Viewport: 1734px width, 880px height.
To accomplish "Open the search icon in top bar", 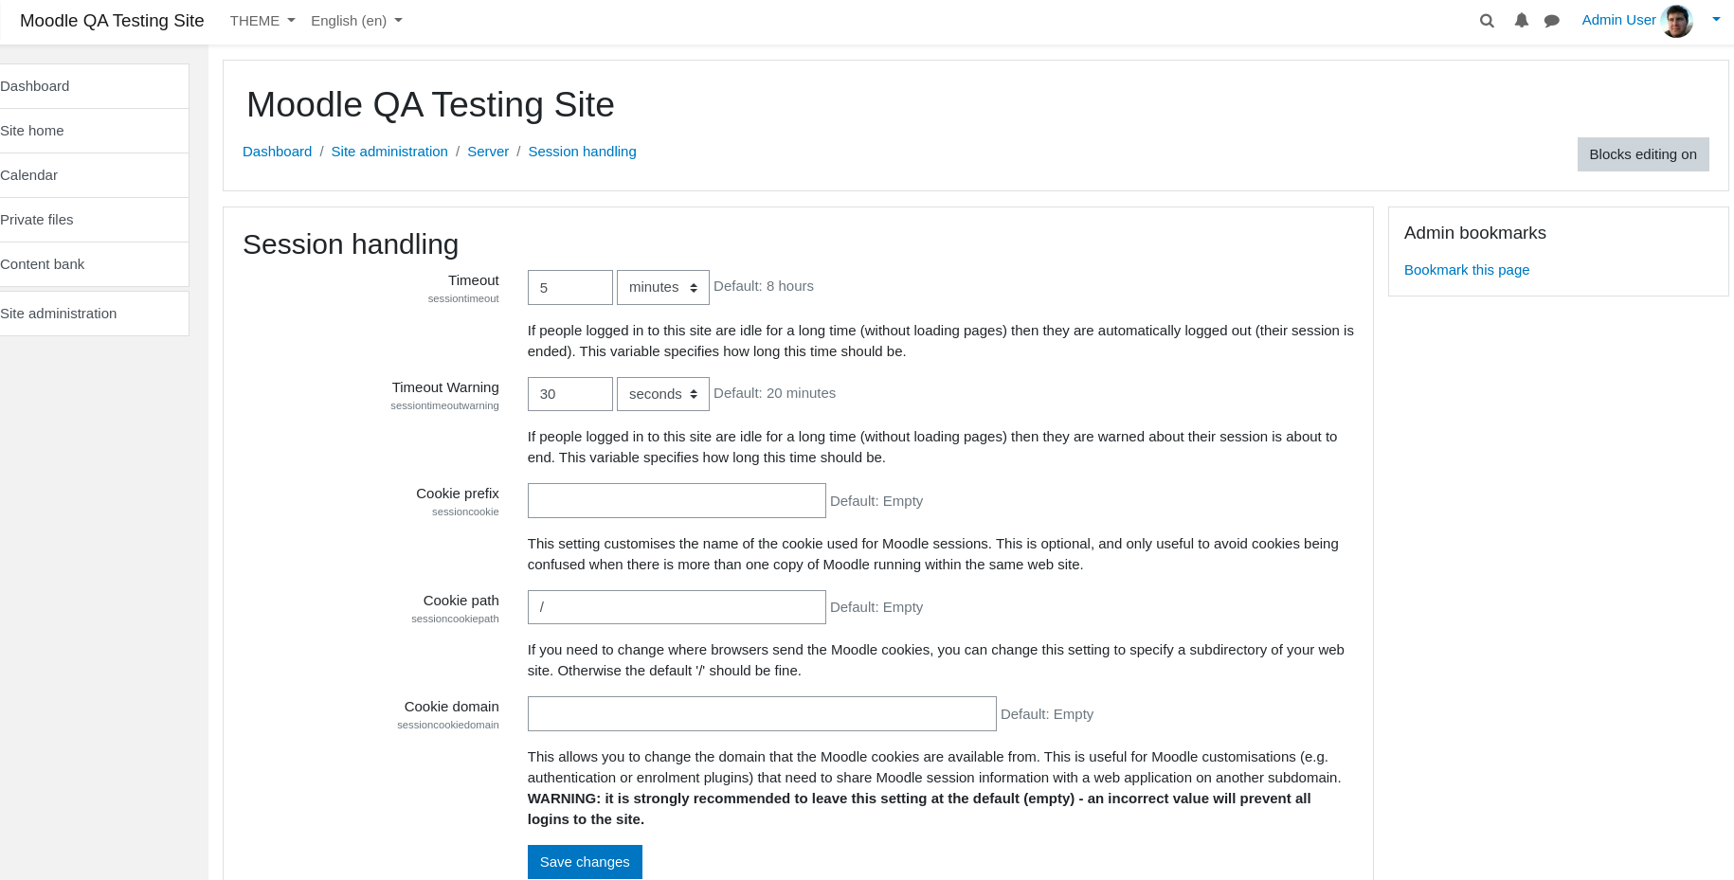I will click(1487, 21).
